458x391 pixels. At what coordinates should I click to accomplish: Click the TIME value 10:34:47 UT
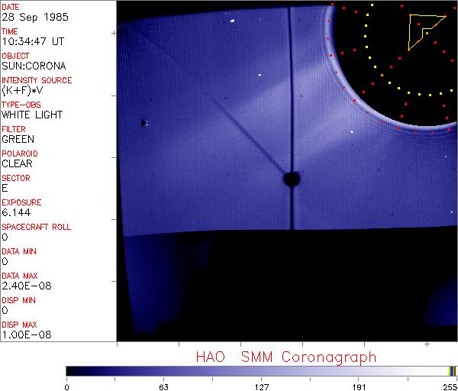[32, 42]
